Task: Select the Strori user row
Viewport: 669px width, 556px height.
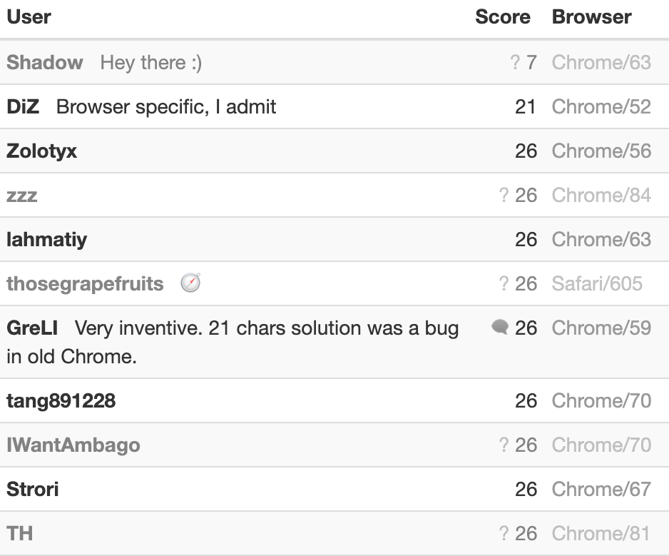Action: [x=334, y=489]
